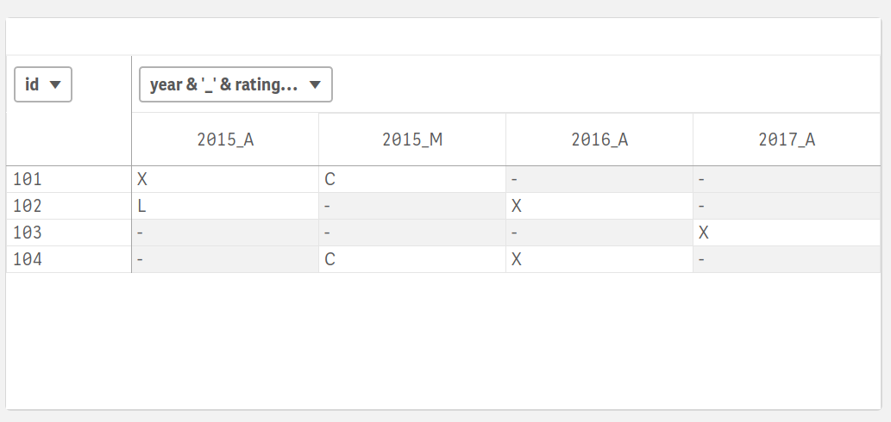
Task: Click the 2015_M column header
Action: coord(412,140)
